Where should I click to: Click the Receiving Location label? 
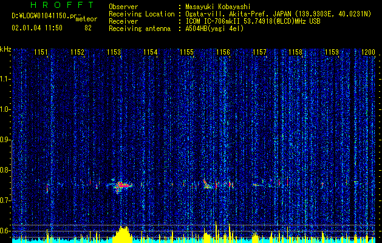tap(142, 14)
